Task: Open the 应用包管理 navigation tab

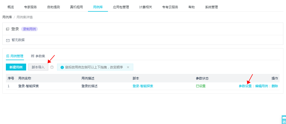Action: (121, 7)
